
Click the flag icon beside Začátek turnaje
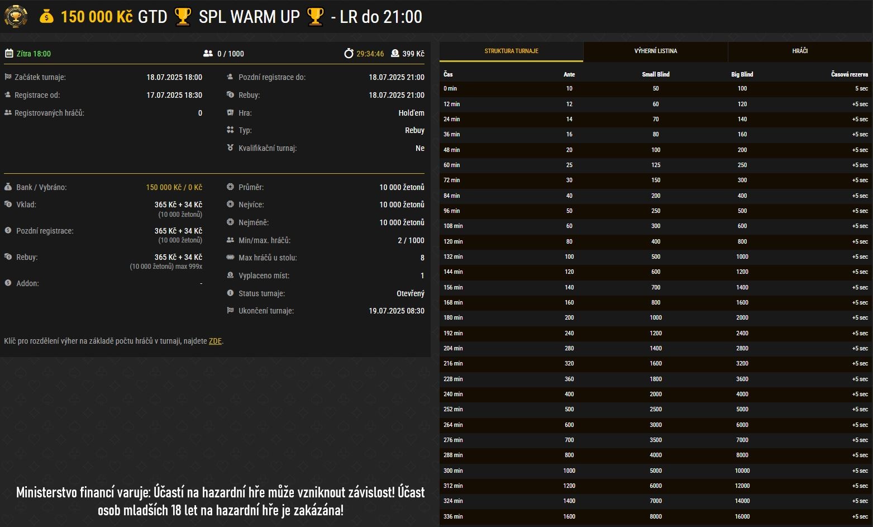tap(8, 77)
